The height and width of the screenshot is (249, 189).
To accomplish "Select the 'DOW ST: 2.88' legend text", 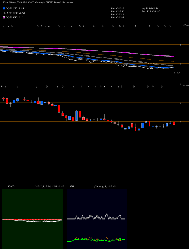I will (x=15, y=8).
